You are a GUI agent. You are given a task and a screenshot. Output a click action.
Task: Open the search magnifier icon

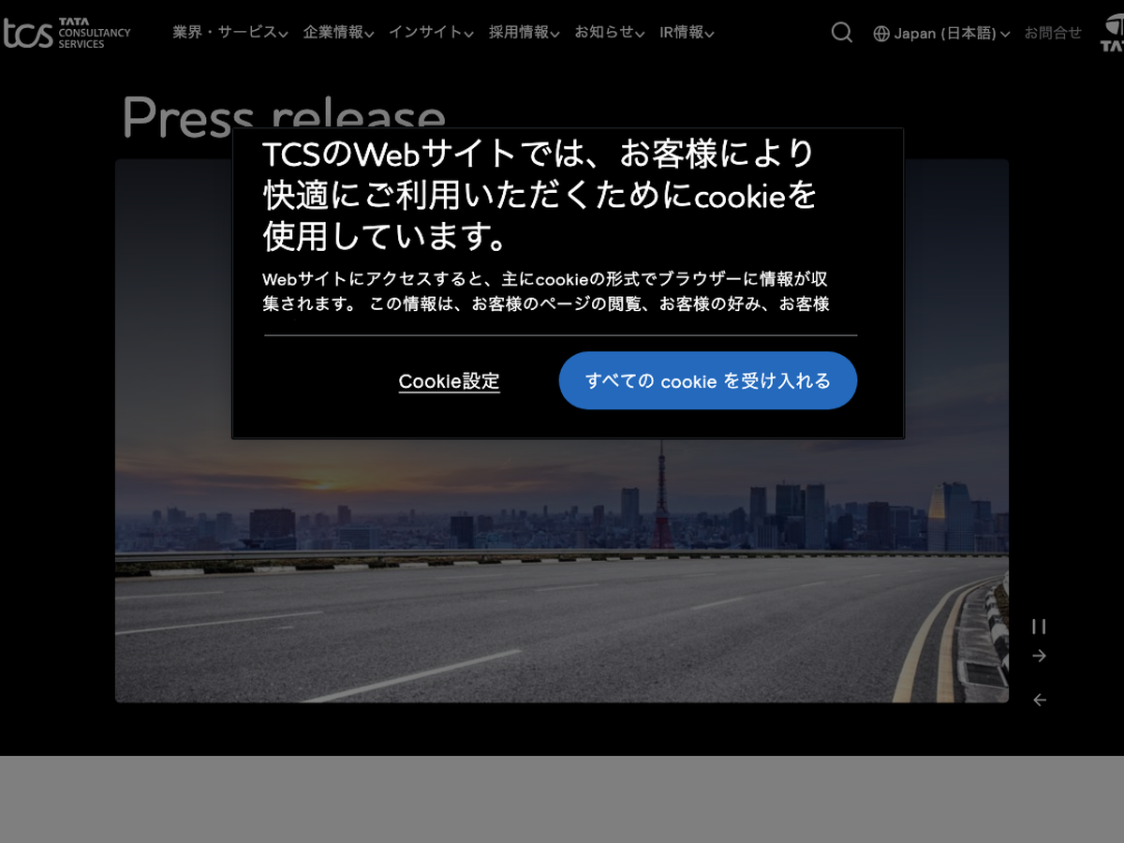coord(841,33)
